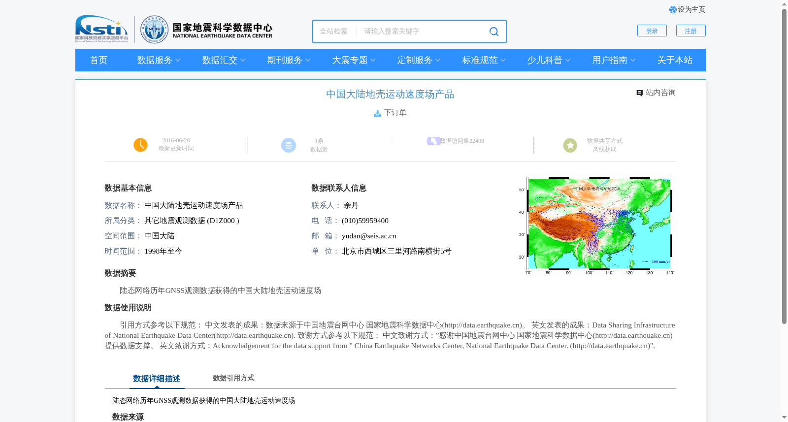
Task: Click the spatial range value 中国大陆
Action: 160,236
